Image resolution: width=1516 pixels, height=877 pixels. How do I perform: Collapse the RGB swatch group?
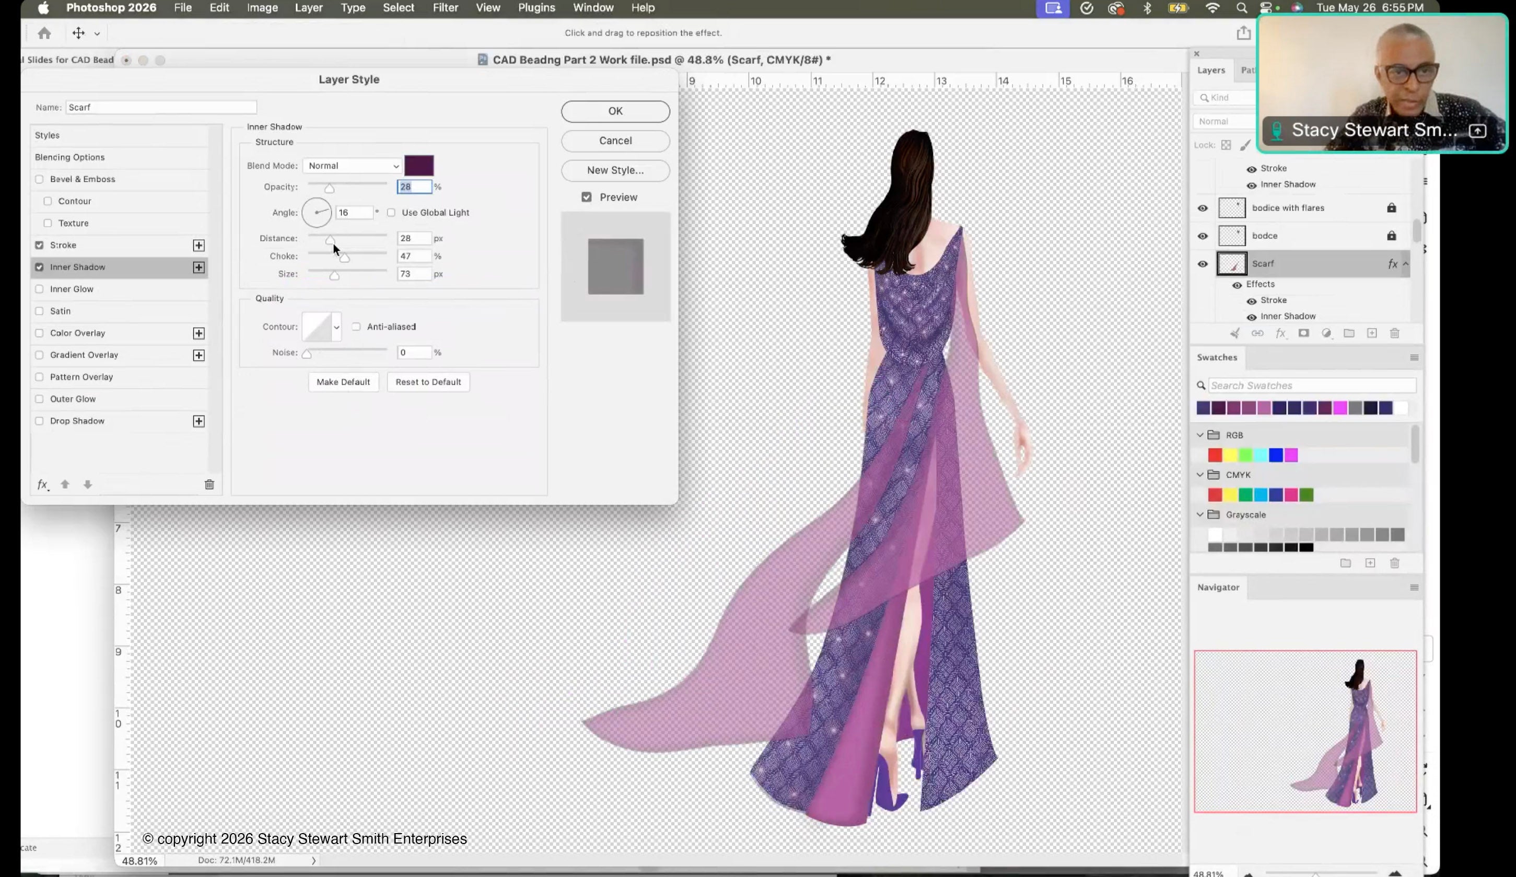[x=1200, y=435]
